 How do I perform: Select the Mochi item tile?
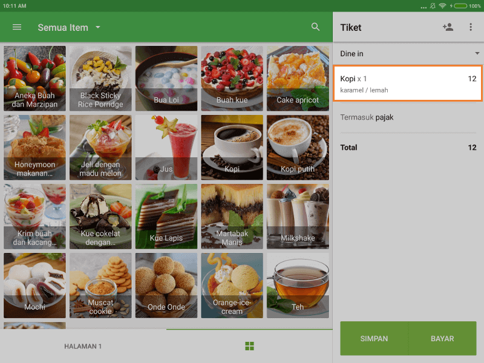34,286
